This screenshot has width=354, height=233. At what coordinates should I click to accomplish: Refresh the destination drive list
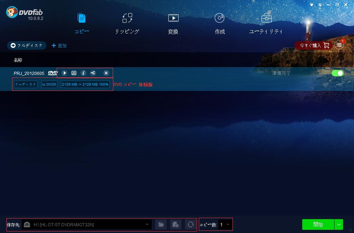pyautogui.click(x=190, y=224)
